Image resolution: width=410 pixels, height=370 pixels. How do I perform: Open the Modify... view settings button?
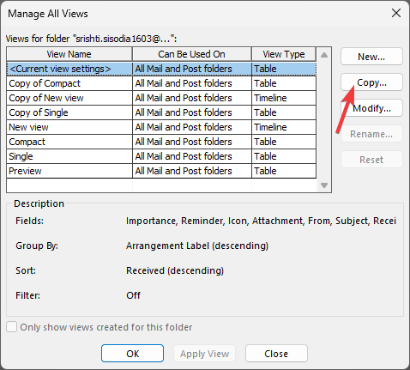(x=371, y=108)
